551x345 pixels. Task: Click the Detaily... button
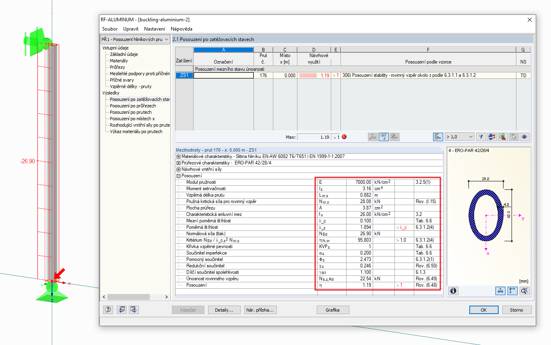tap(224, 310)
